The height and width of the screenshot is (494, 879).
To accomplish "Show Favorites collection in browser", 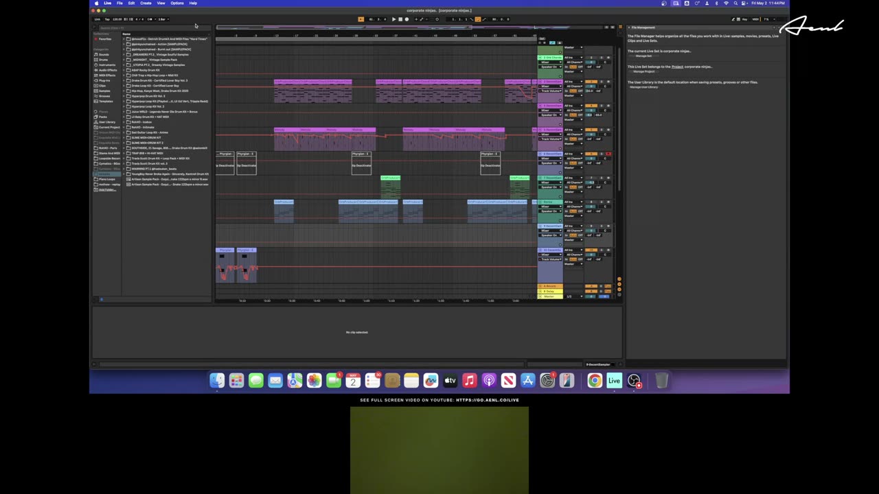I will tap(104, 39).
